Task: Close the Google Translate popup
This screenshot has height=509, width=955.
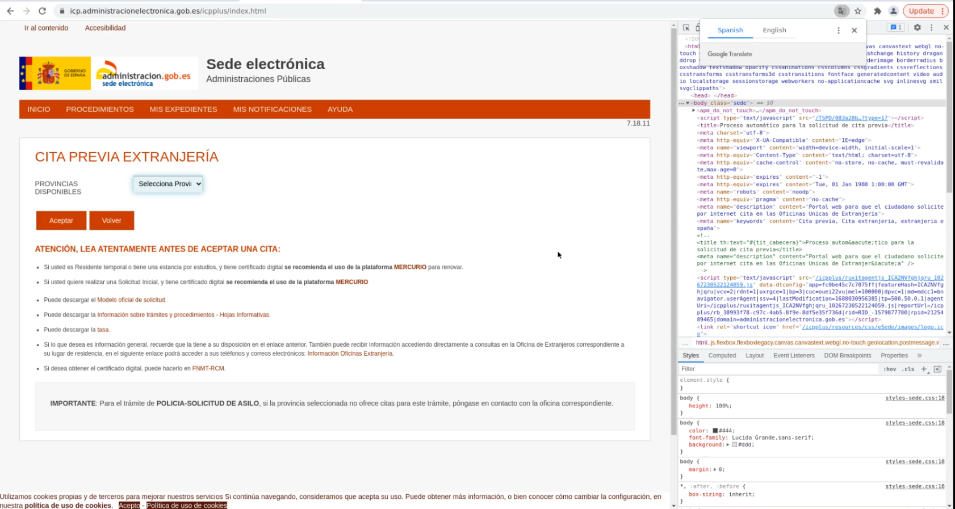Action: [x=855, y=31]
